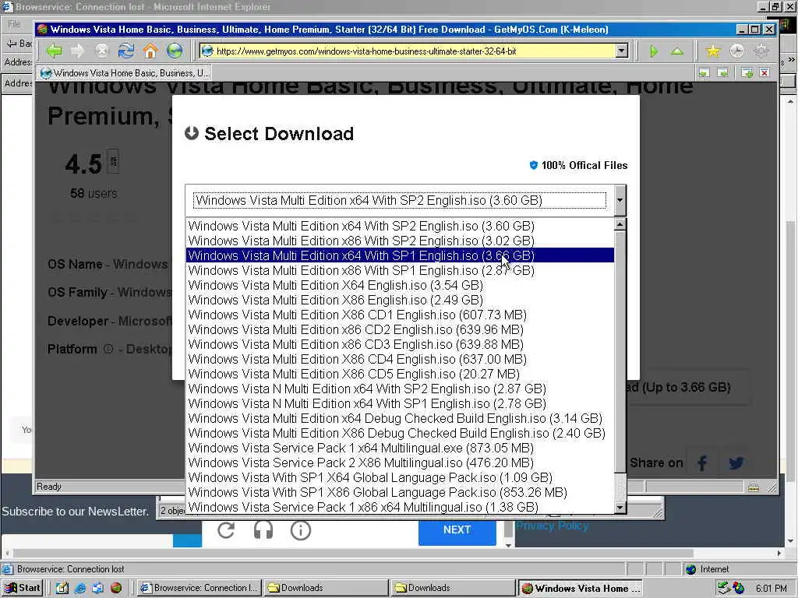The image size is (798, 598).
Task: Click the Stop loading icon in K-Meleon
Action: tap(102, 51)
